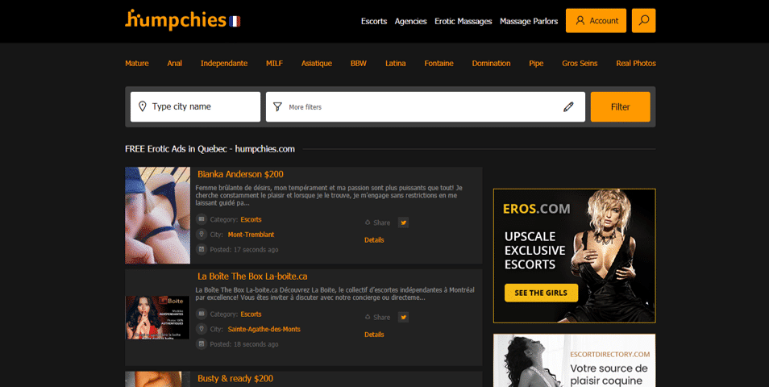
Task: Select the Latina category tag
Action: (x=395, y=63)
